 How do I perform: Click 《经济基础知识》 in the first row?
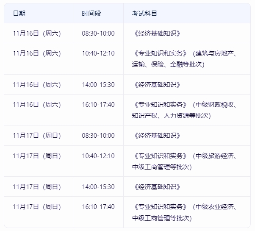coord(157,33)
